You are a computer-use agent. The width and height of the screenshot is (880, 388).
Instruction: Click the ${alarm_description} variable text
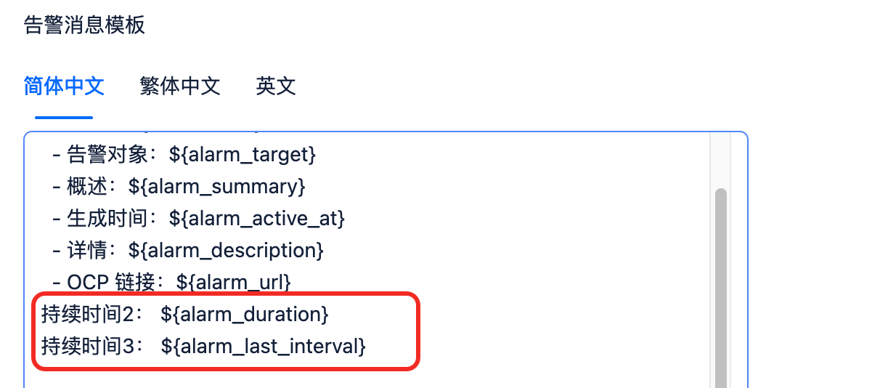tap(225, 250)
